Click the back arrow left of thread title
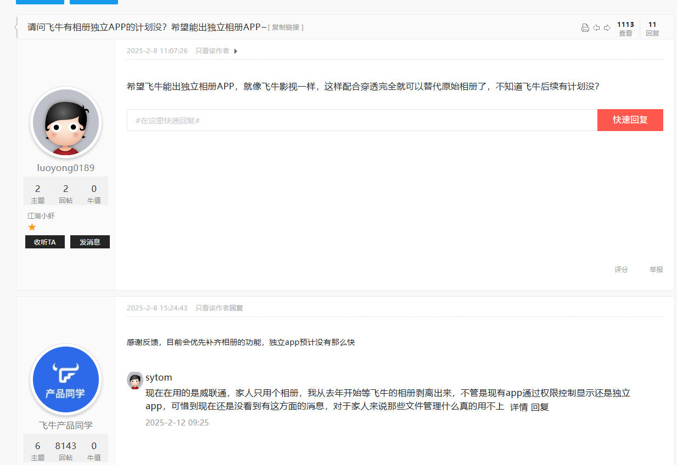The height and width of the screenshot is (465, 677). (x=17, y=27)
